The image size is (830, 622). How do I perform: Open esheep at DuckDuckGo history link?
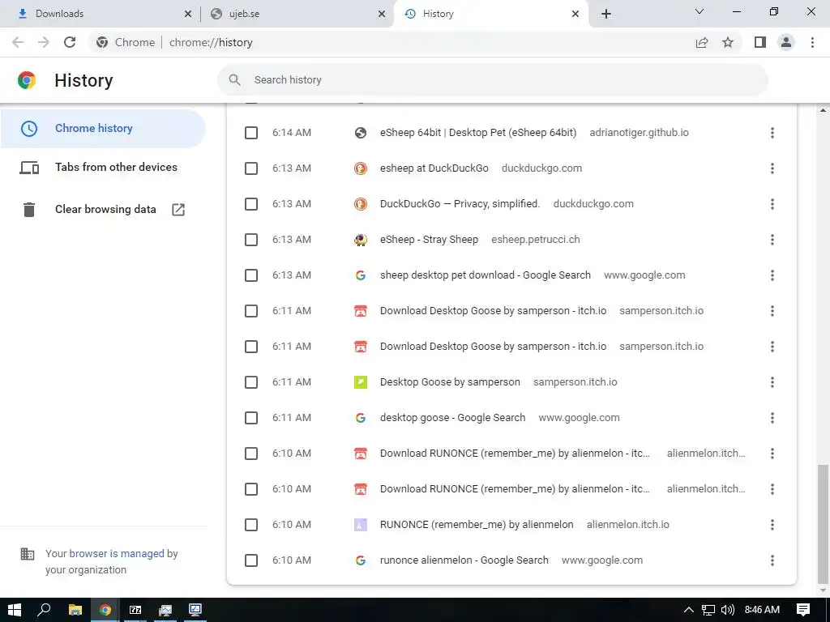pyautogui.click(x=434, y=168)
